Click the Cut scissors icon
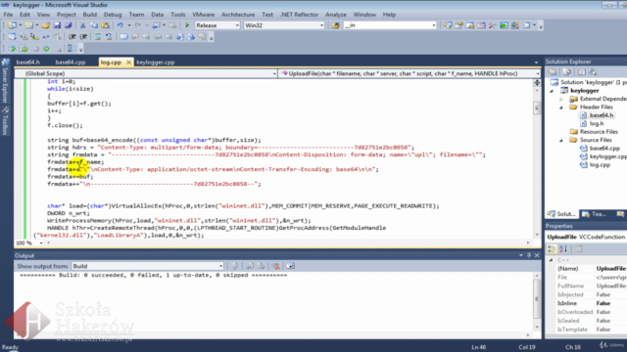The width and height of the screenshot is (627, 352). click(x=82, y=25)
